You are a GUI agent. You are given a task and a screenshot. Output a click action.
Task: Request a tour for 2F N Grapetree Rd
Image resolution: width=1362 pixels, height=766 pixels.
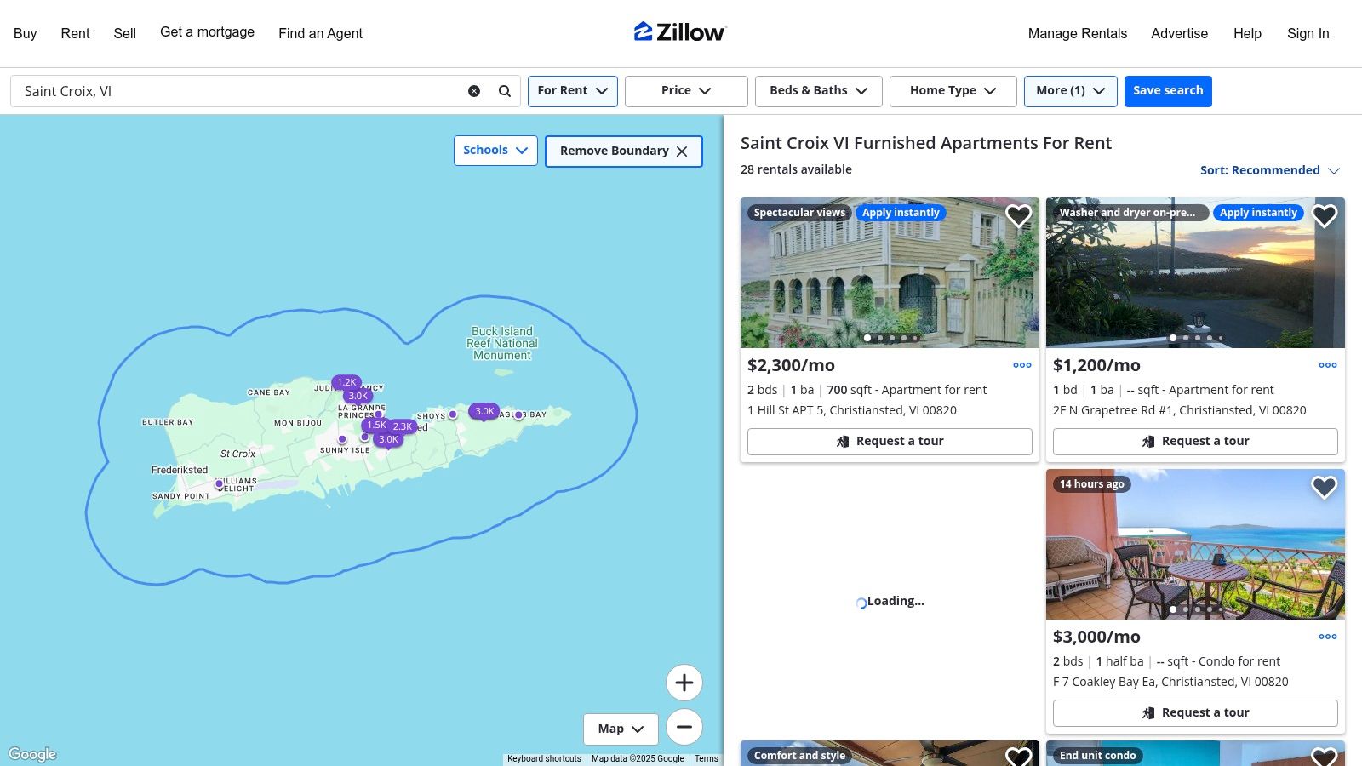tap(1195, 441)
